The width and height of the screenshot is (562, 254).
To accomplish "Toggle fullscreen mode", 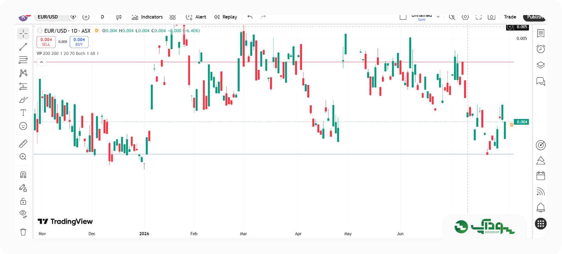I will pos(478,17).
